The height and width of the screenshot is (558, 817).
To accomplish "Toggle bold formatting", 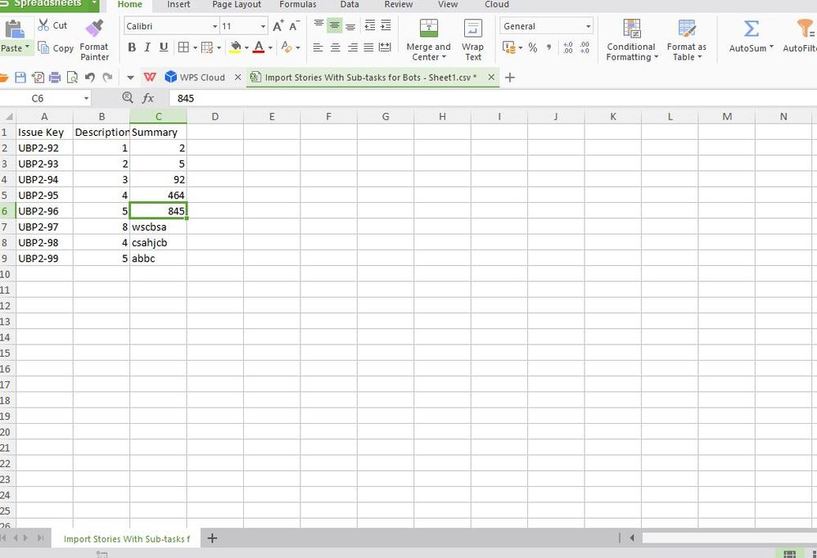I will coord(131,47).
